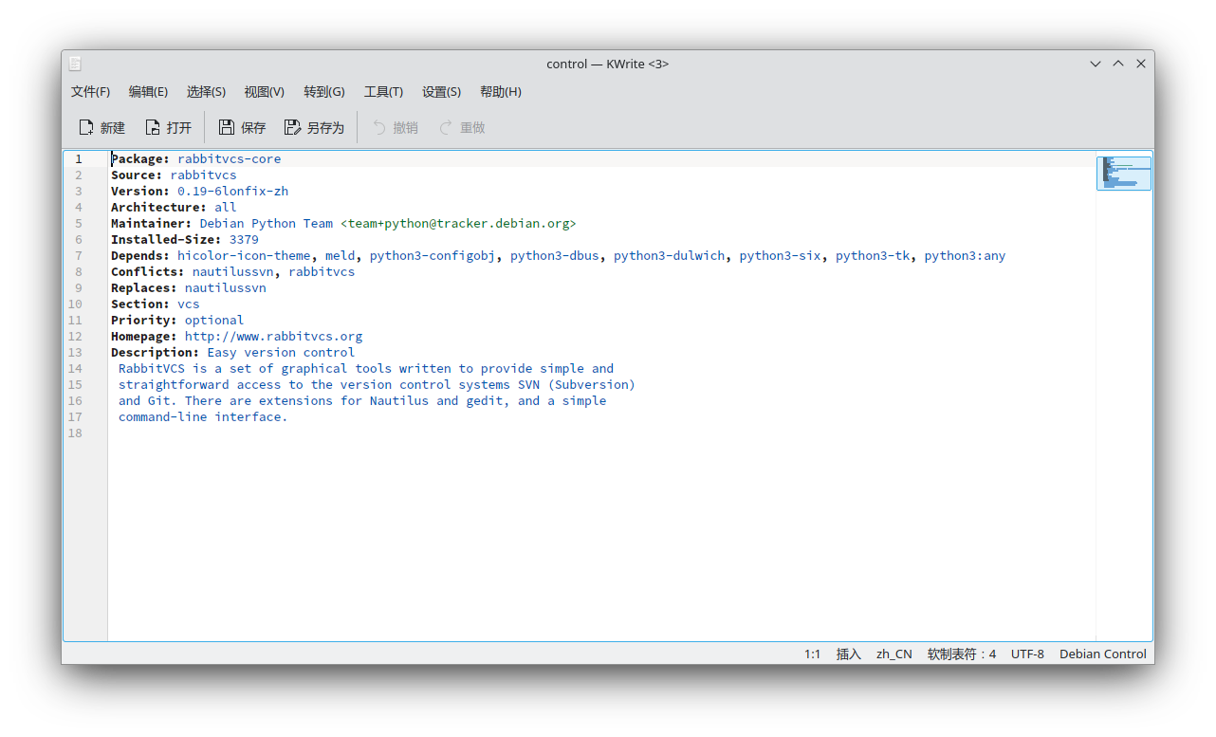Image resolution: width=1216 pixels, height=737 pixels.
Task: Open the 文件(F) menu
Action: (90, 92)
